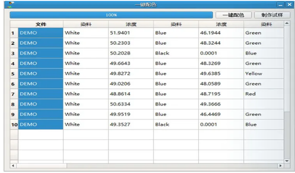295x173 pixels.
Task: Select row header 4
Action: 14,64
